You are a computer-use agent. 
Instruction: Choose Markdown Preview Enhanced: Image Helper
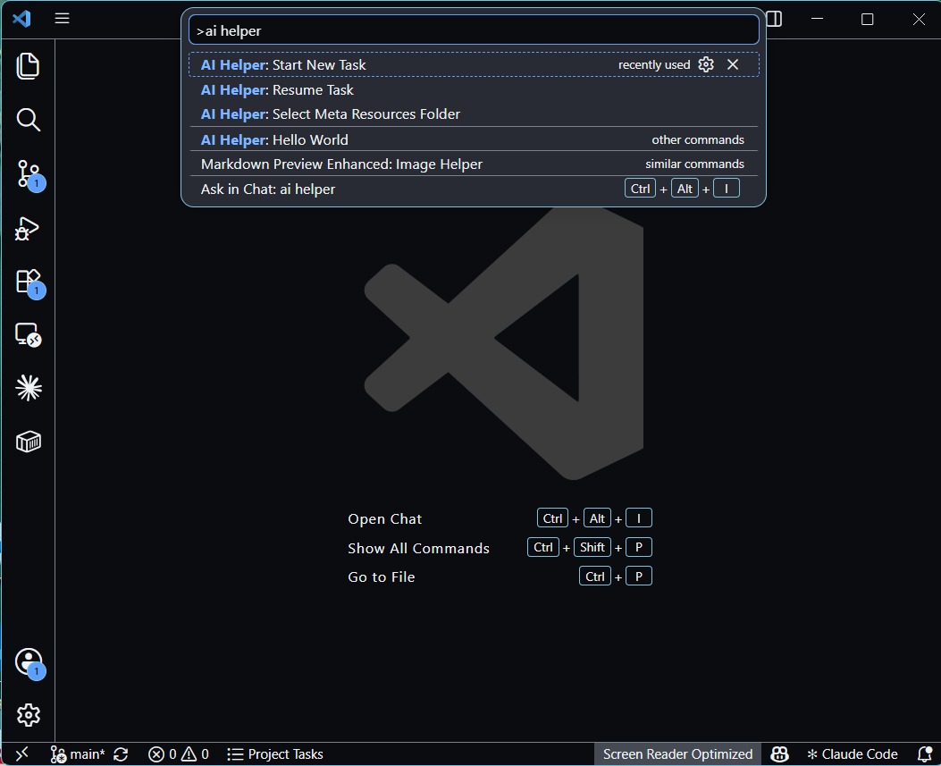pyautogui.click(x=474, y=164)
